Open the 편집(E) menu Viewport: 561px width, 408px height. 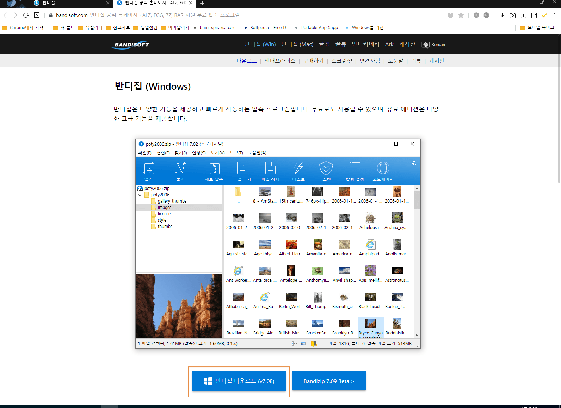point(163,153)
